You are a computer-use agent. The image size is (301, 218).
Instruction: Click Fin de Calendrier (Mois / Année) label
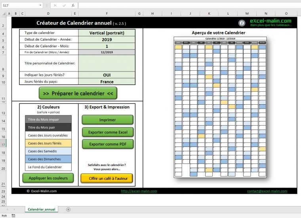pos(47,52)
